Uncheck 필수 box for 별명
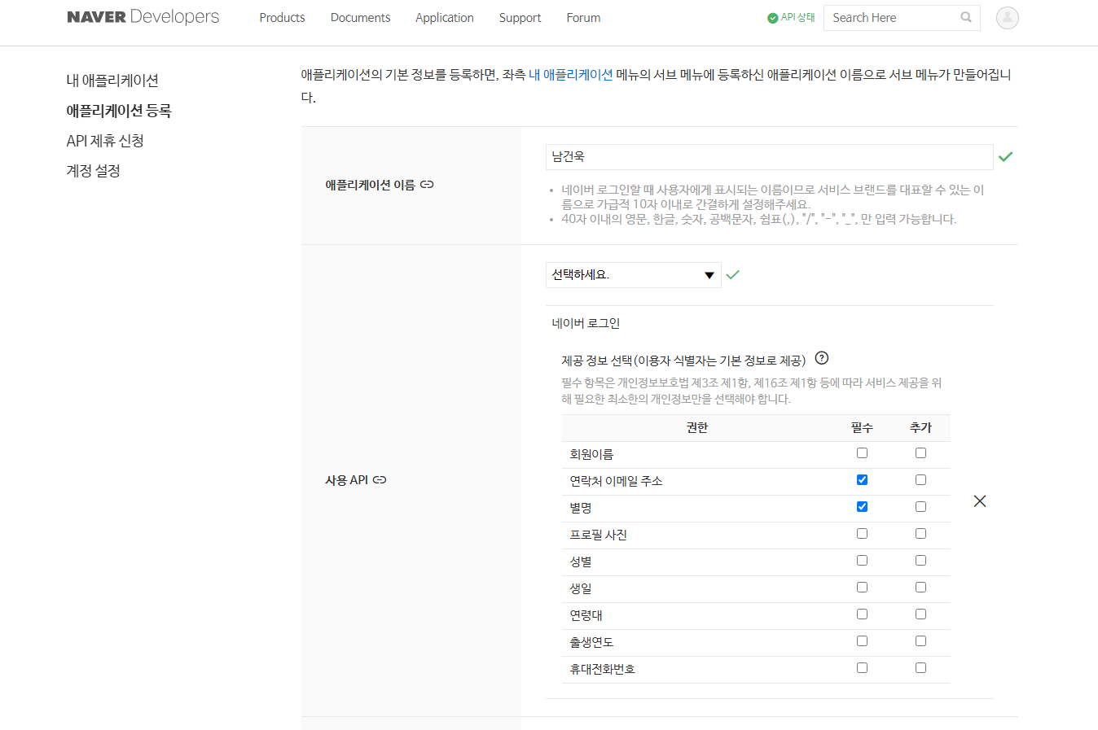1098x730 pixels. click(x=862, y=507)
